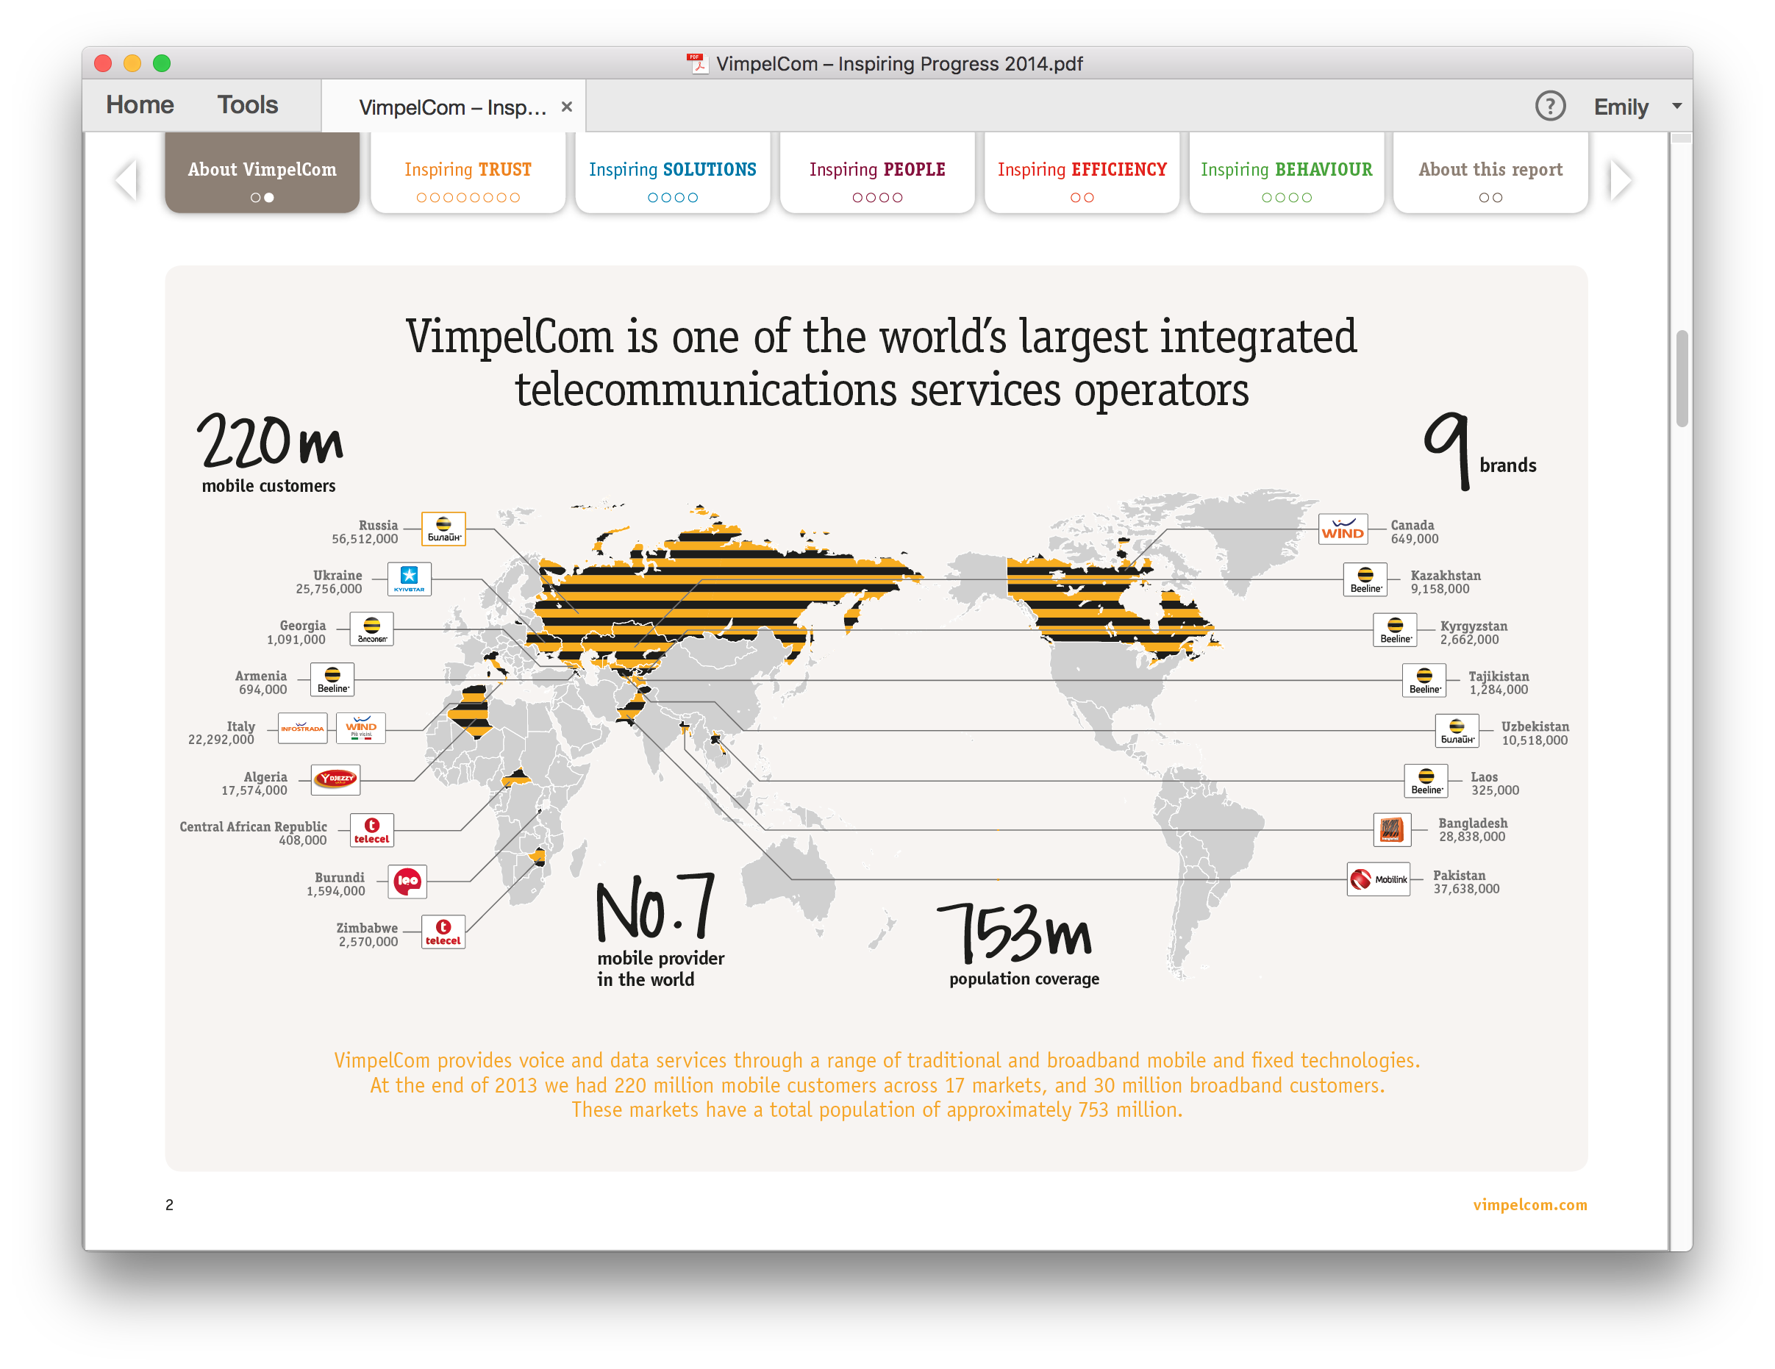This screenshot has height=1369, width=1775.
Task: Select the VimpelCom – Insp… document tab
Action: tap(453, 107)
